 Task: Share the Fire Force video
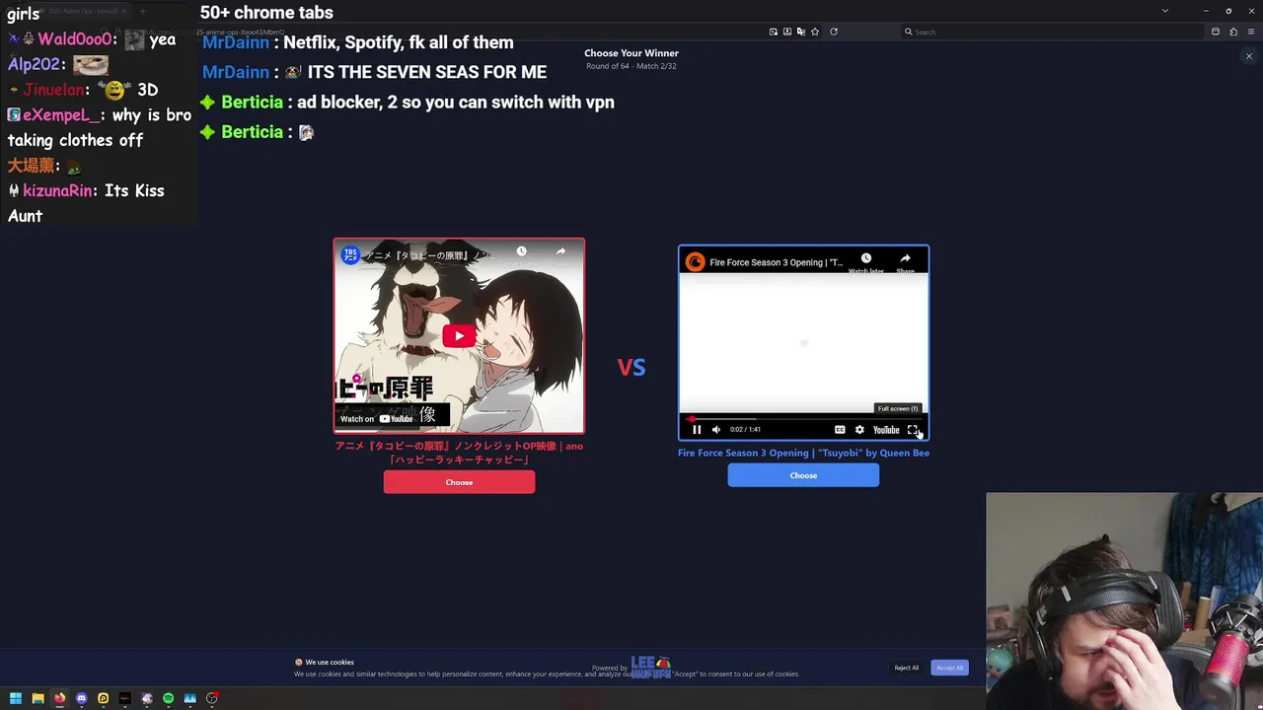[x=905, y=261]
